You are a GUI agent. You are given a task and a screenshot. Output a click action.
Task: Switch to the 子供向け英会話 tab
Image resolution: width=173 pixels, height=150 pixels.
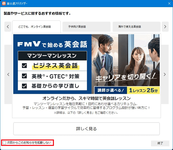[86, 27]
